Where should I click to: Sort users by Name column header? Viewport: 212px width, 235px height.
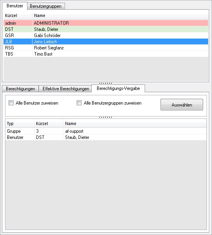[x=120, y=15]
